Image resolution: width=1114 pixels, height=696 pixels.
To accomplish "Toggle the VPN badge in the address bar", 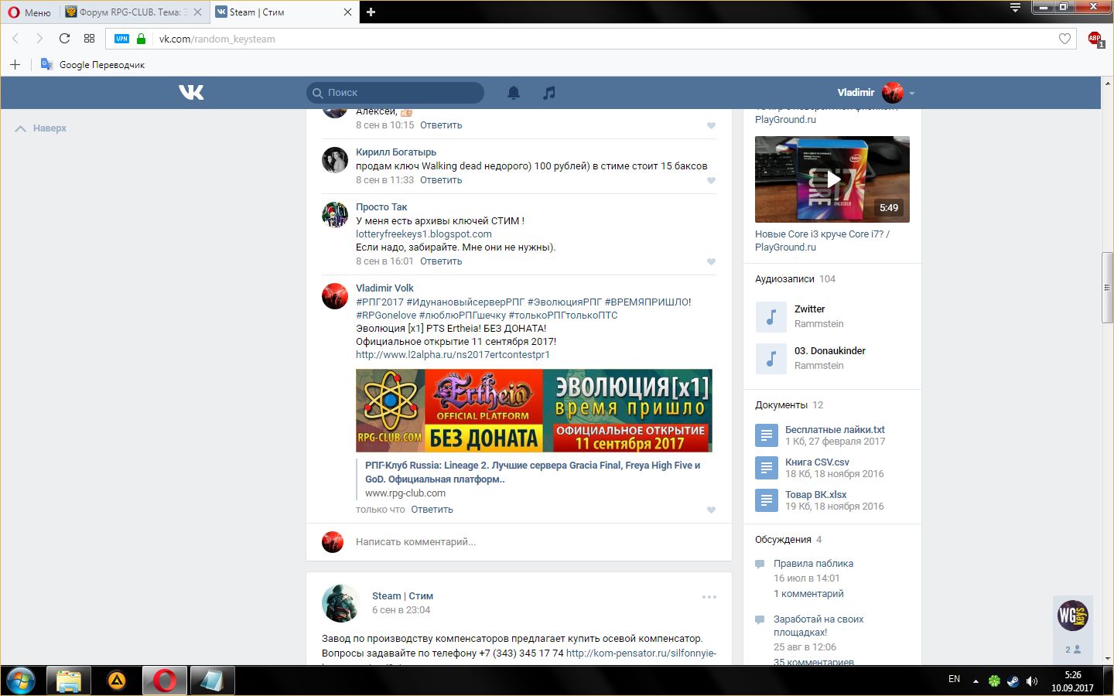I will pos(121,39).
